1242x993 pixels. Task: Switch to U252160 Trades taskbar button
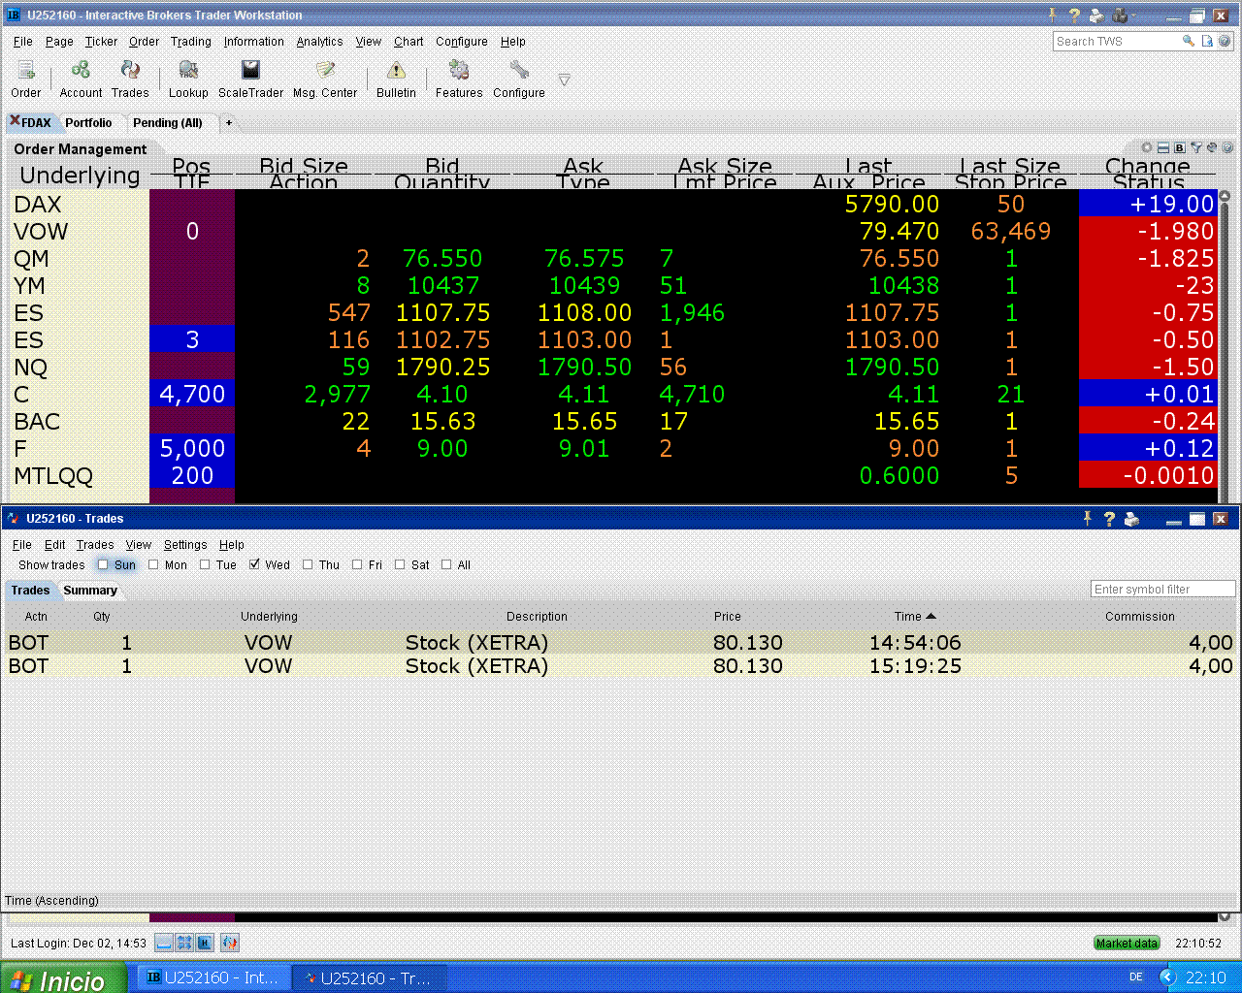[368, 977]
